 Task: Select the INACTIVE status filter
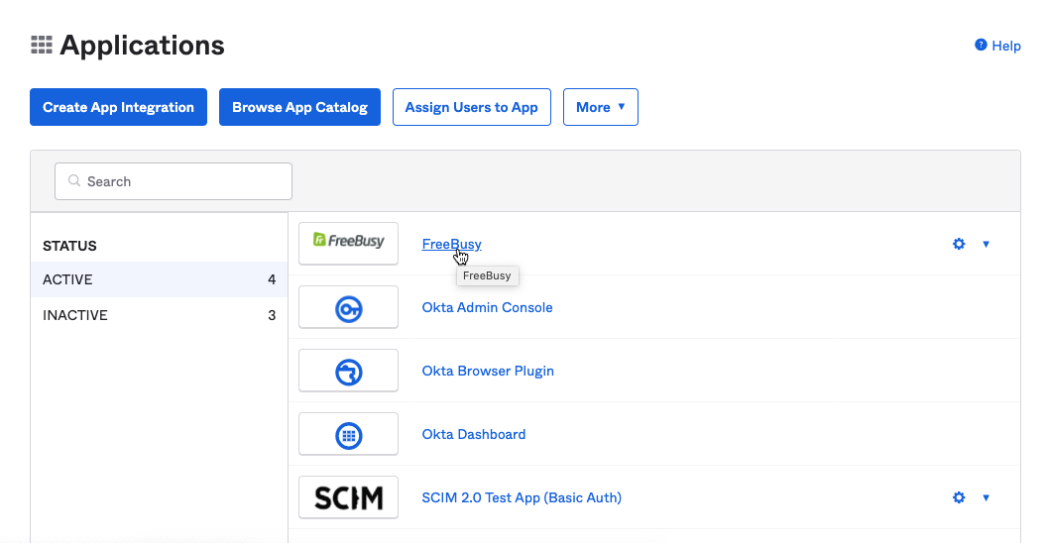159,315
